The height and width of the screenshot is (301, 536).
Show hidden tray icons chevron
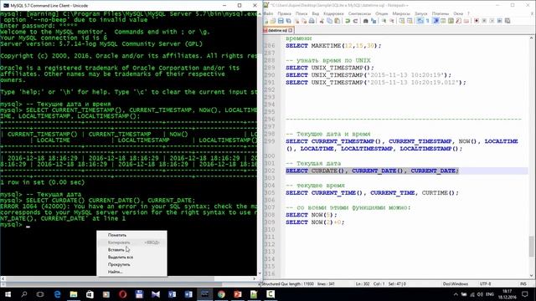click(456, 294)
